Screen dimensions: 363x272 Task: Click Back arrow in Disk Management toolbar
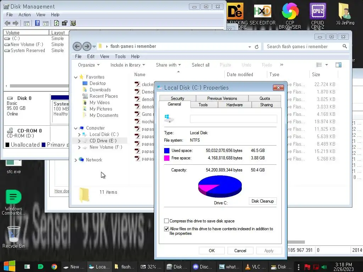pyautogui.click(x=7, y=23)
